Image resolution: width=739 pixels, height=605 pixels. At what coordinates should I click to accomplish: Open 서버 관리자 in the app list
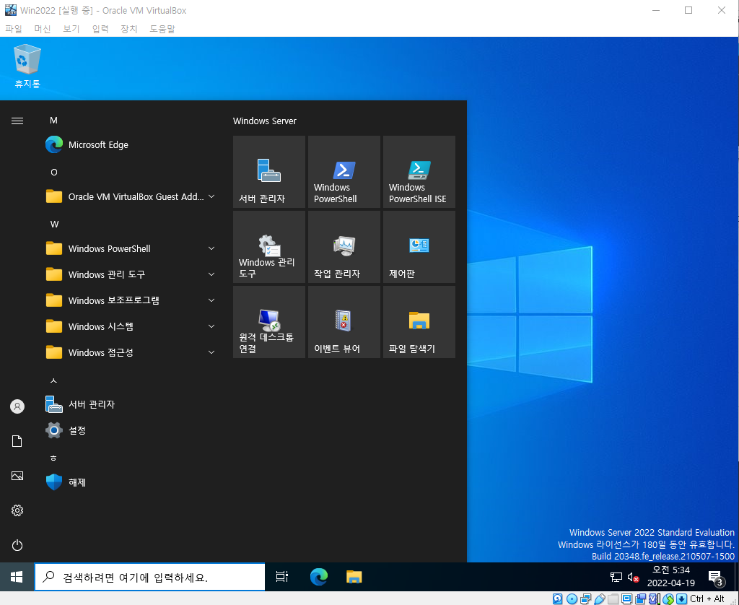coord(131,404)
